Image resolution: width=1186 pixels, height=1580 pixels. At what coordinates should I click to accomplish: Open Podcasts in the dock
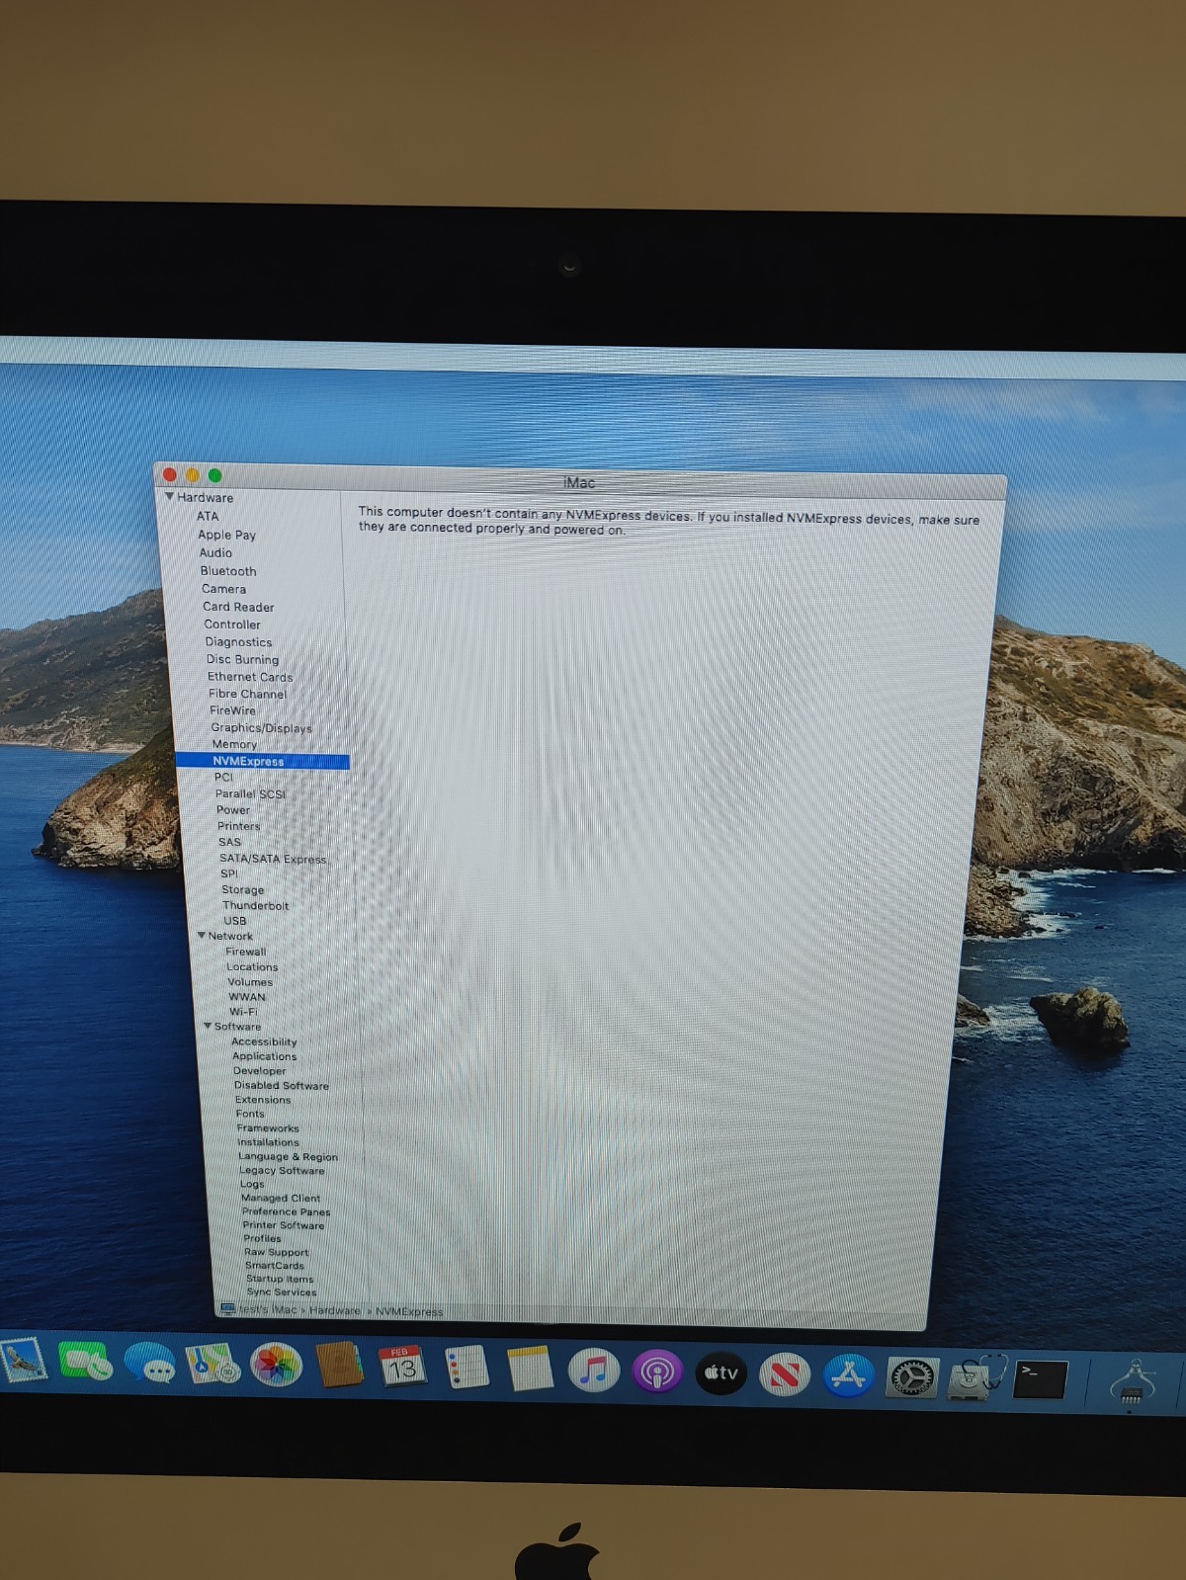pyautogui.click(x=657, y=1373)
